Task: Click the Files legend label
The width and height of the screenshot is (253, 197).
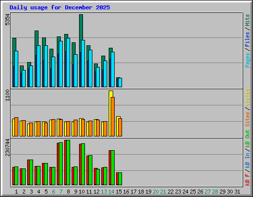Action: point(248,39)
